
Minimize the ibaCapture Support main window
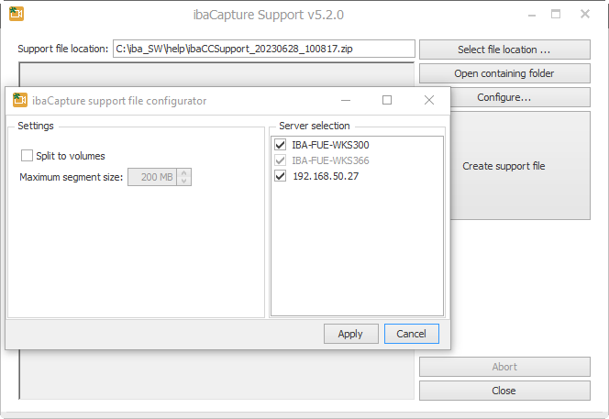(x=532, y=15)
